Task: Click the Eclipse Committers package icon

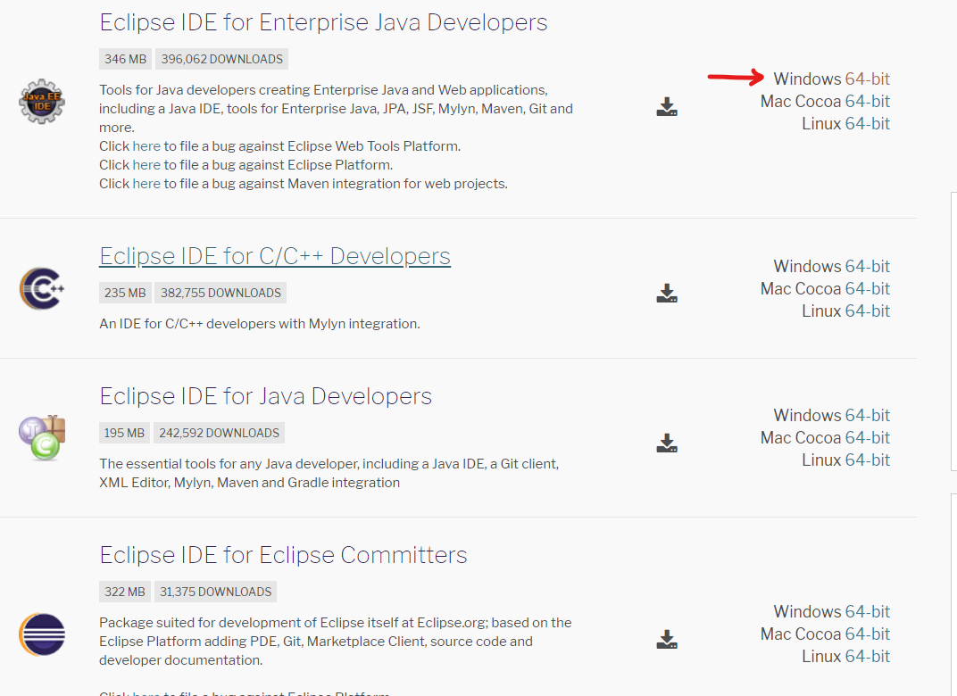Action: (41, 634)
